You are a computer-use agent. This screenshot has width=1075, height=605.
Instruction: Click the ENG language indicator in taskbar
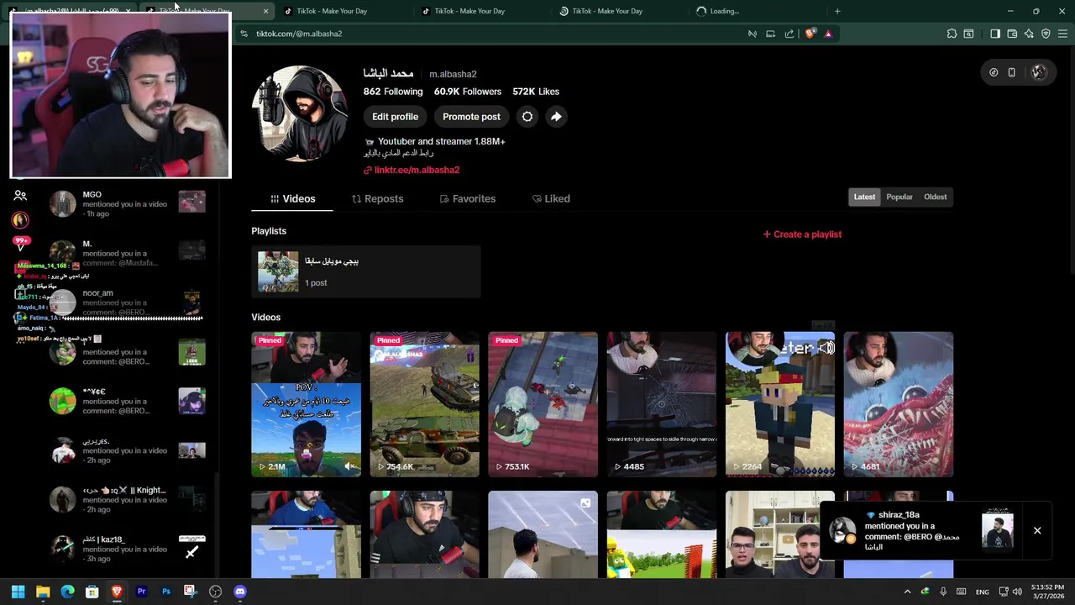982,592
